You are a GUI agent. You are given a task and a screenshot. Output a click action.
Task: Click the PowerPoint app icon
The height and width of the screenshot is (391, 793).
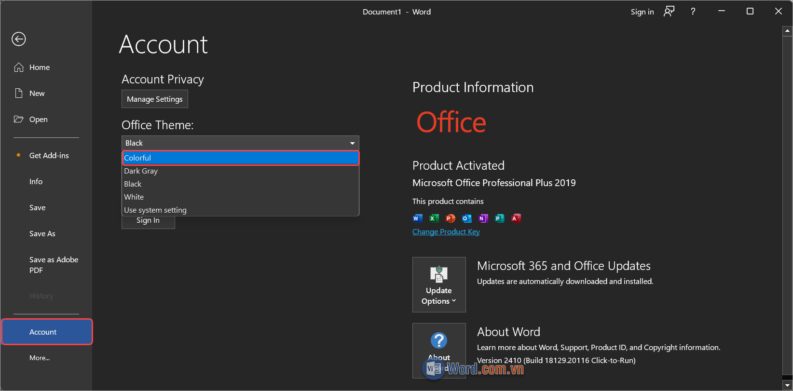point(451,218)
